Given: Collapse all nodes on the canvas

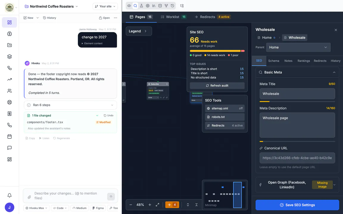Looking at the screenshot, I should [x=197, y=205].
